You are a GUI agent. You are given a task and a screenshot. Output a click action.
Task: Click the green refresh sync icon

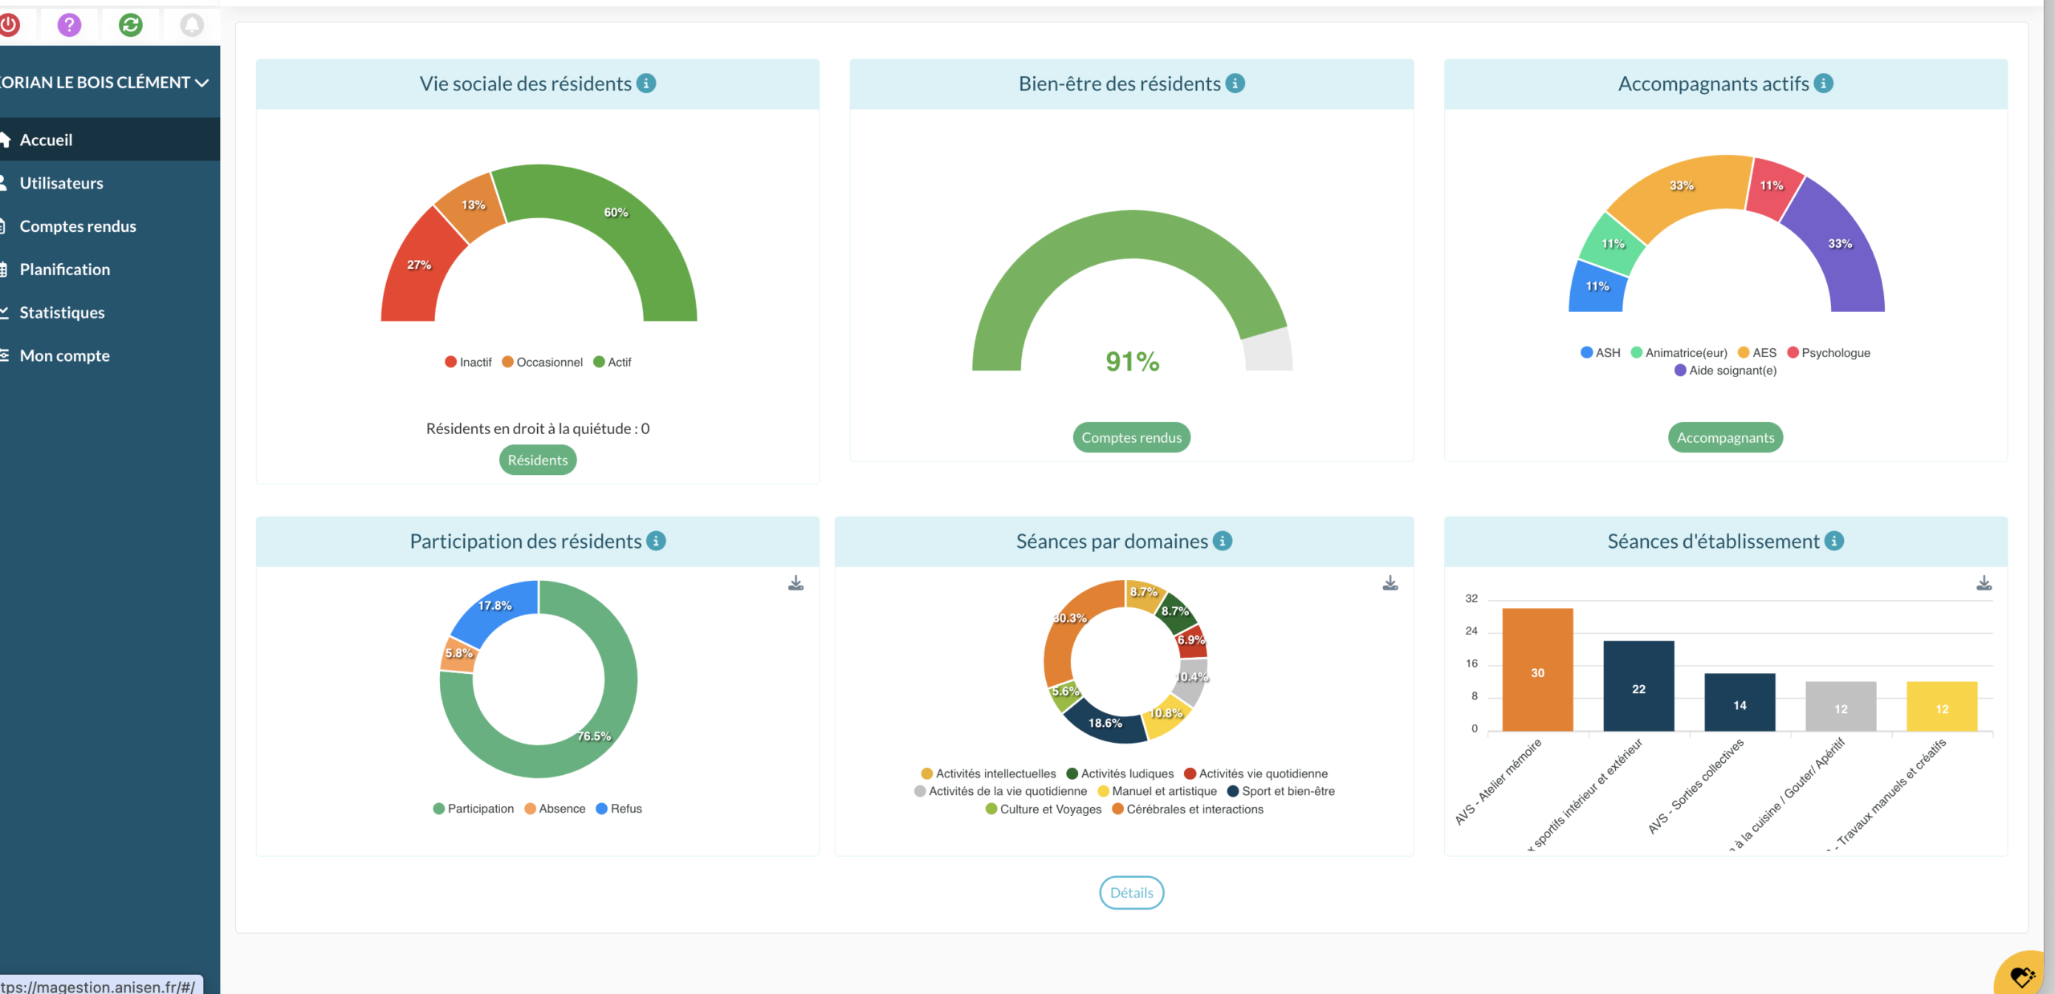click(x=131, y=25)
